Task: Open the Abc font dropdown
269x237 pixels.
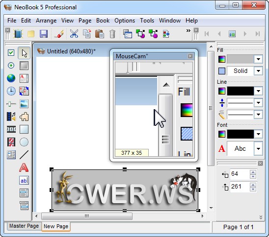Action: point(258,149)
